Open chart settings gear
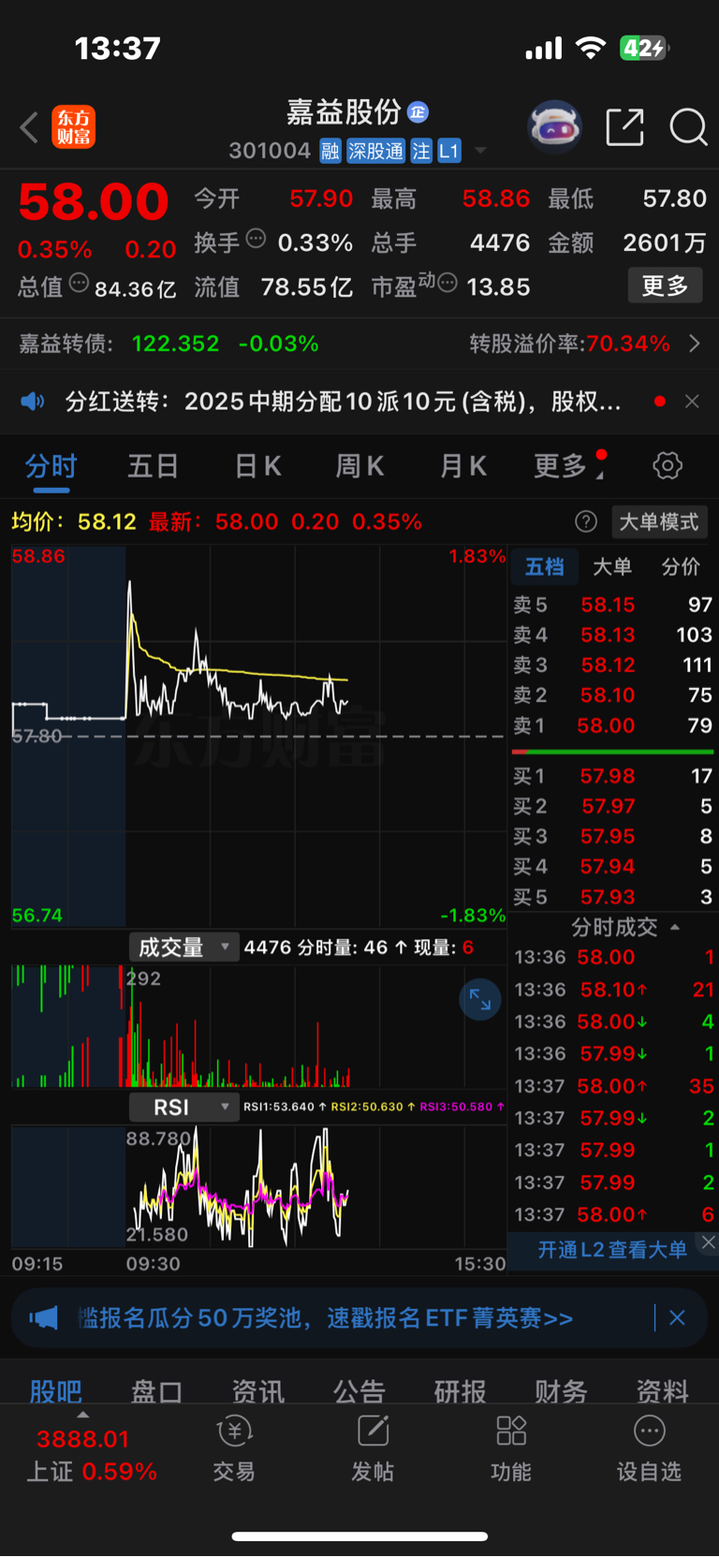The image size is (719, 1557). (x=668, y=465)
